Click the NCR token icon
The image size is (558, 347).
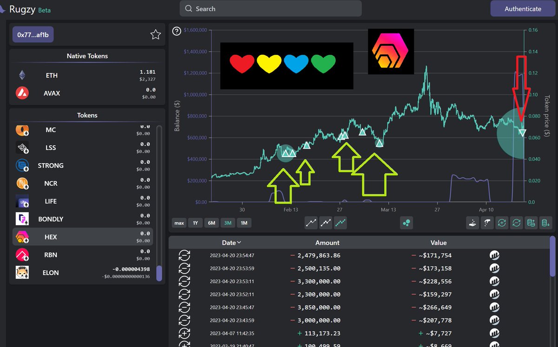[22, 183]
